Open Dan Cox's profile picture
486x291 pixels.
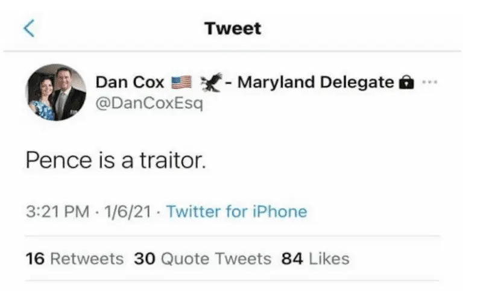56,92
